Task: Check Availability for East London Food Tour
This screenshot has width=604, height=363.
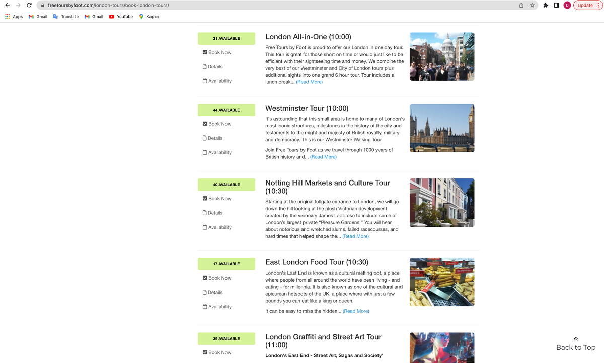Action: pos(217,307)
